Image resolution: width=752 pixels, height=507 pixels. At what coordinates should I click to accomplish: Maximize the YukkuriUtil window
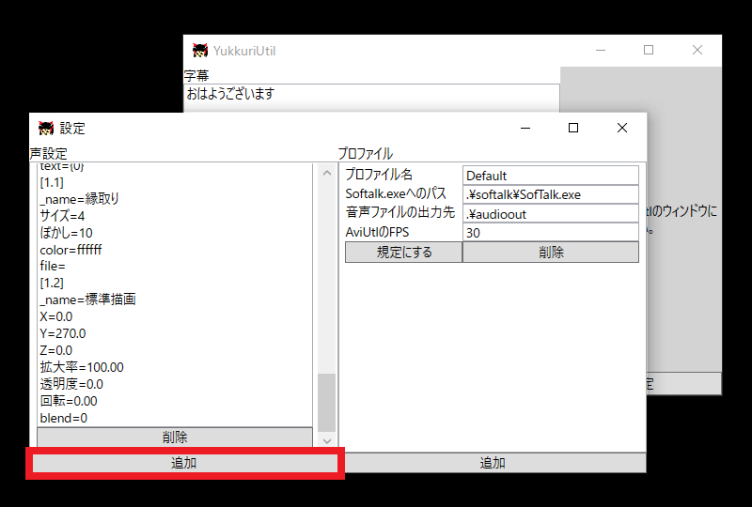coord(649,50)
